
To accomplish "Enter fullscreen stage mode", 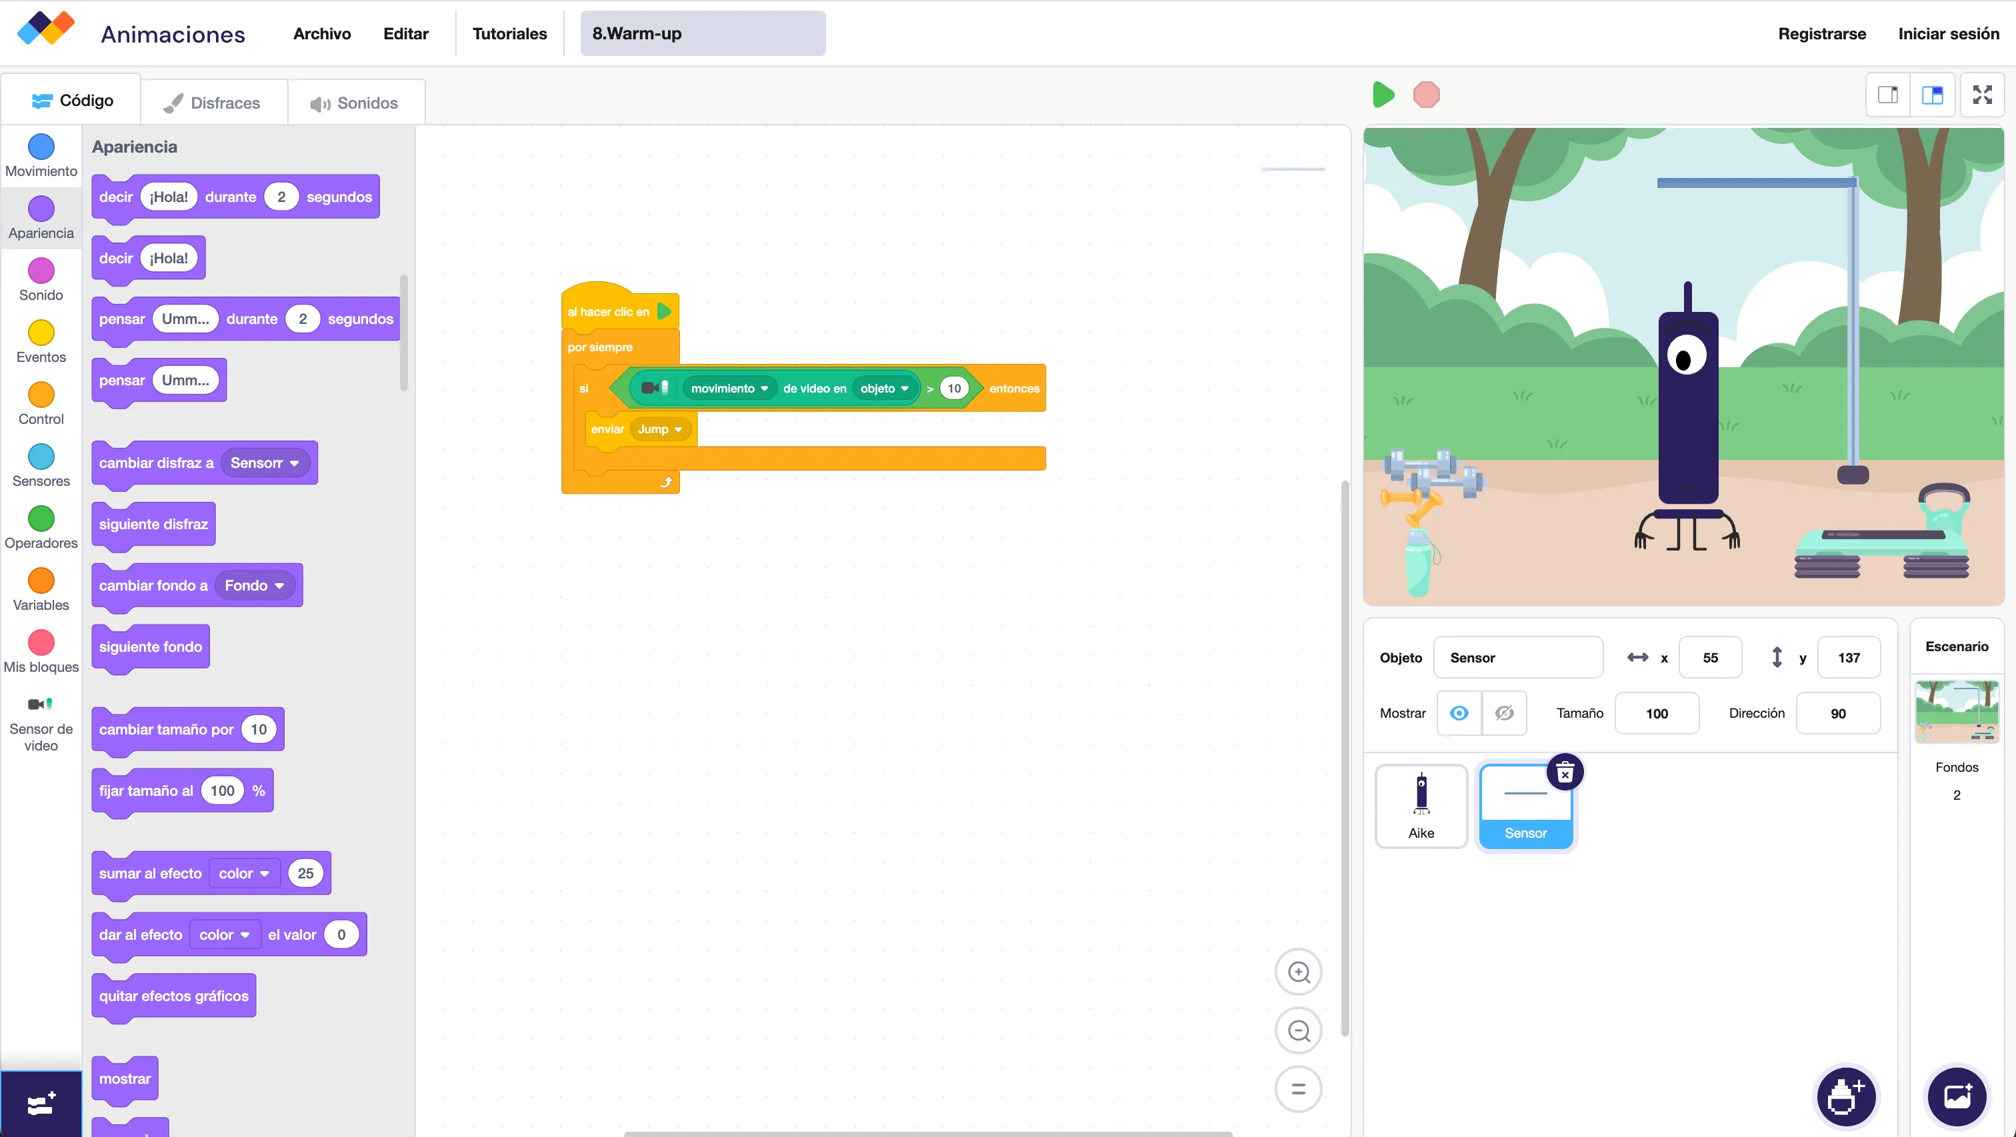I will 1981,95.
